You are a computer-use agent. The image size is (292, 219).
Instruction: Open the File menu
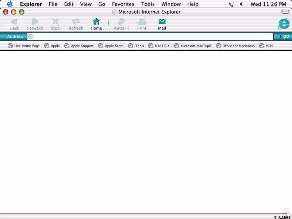[53, 4]
